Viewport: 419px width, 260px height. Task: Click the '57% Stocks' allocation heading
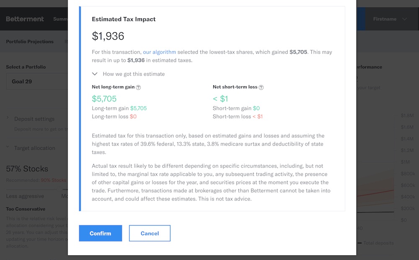point(27,169)
